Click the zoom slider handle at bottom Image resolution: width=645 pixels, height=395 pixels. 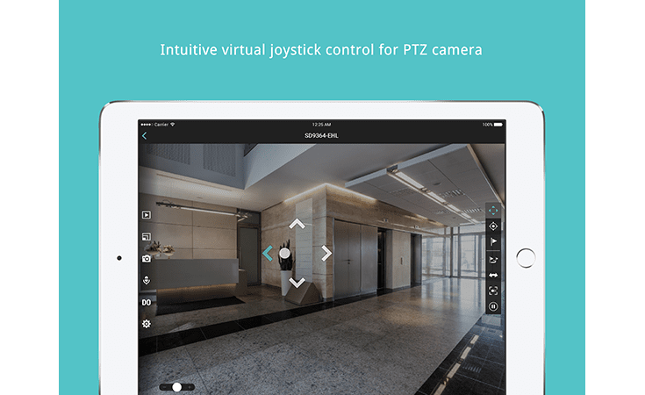pyautogui.click(x=177, y=386)
